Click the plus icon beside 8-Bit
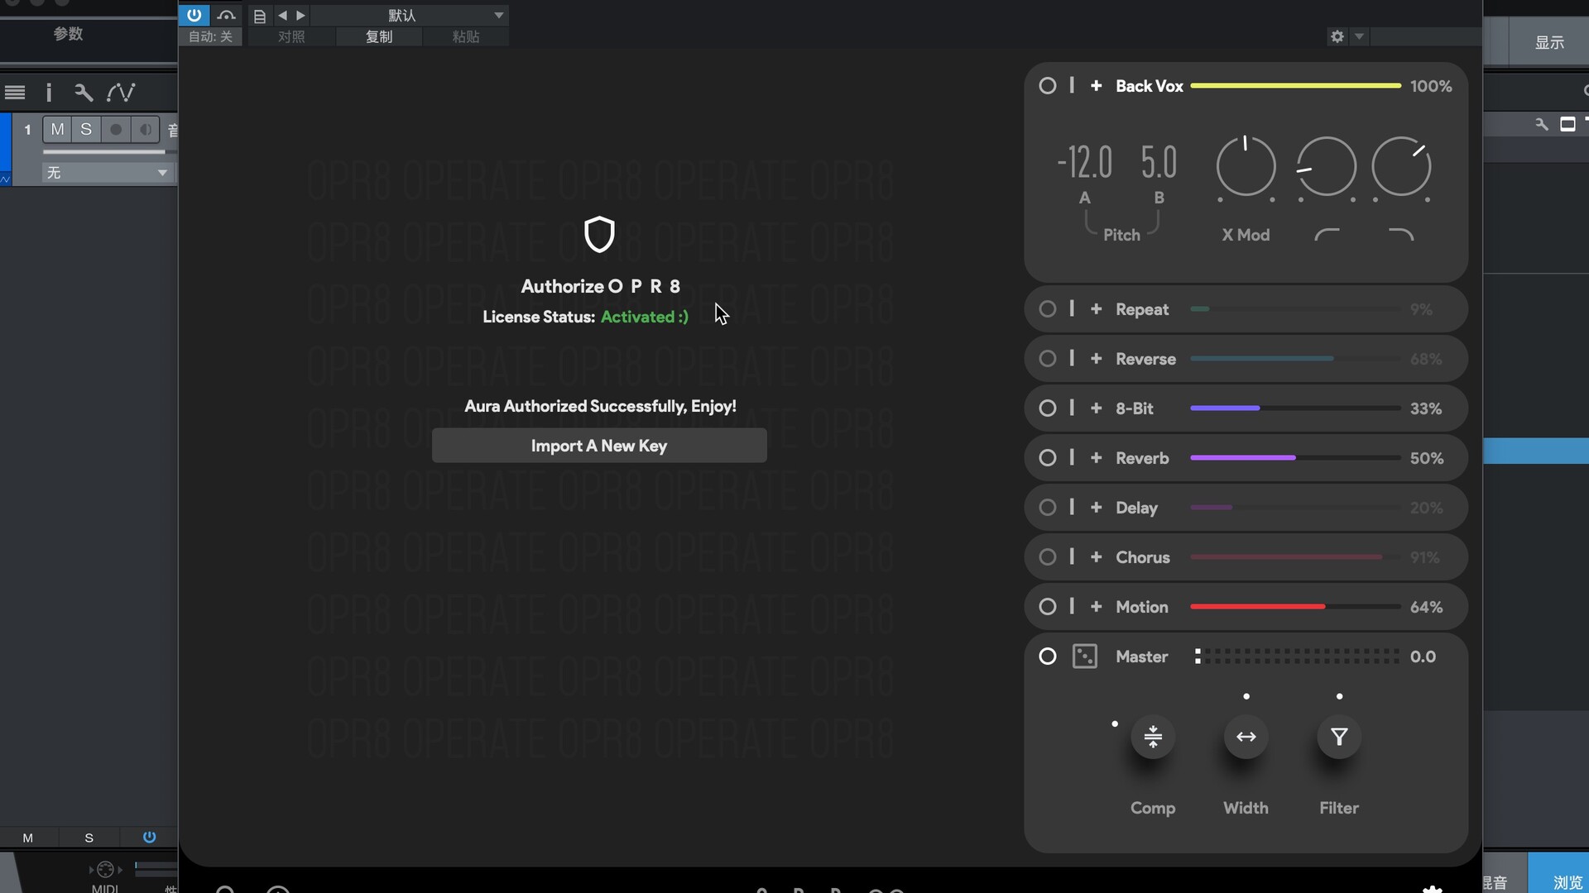 coord(1096,408)
